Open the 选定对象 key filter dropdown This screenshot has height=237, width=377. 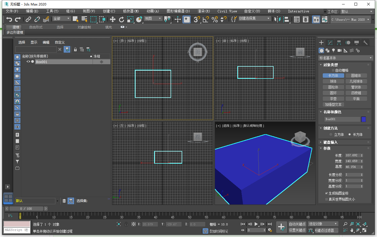coord(323,224)
